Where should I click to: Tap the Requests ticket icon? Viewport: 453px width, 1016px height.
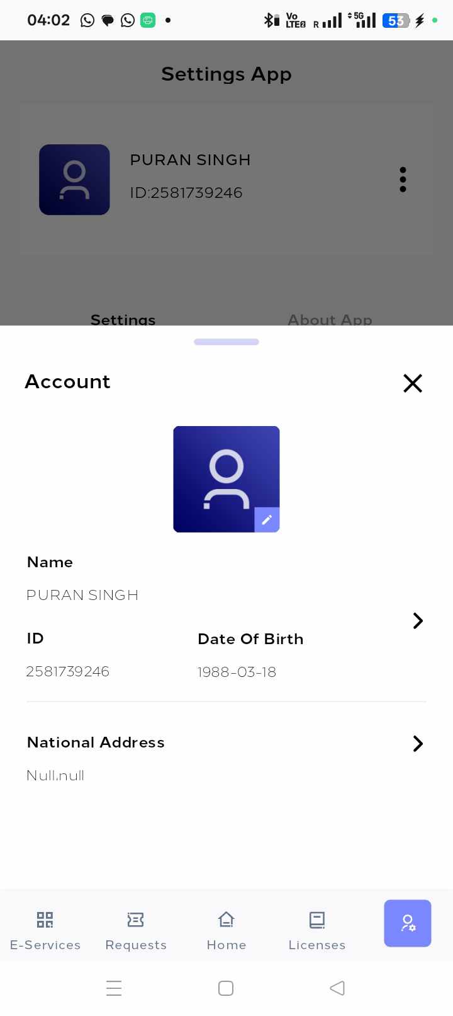(136, 920)
